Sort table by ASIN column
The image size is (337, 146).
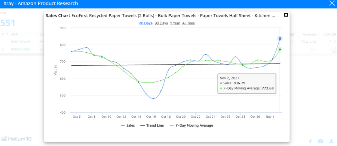tap(15, 34)
